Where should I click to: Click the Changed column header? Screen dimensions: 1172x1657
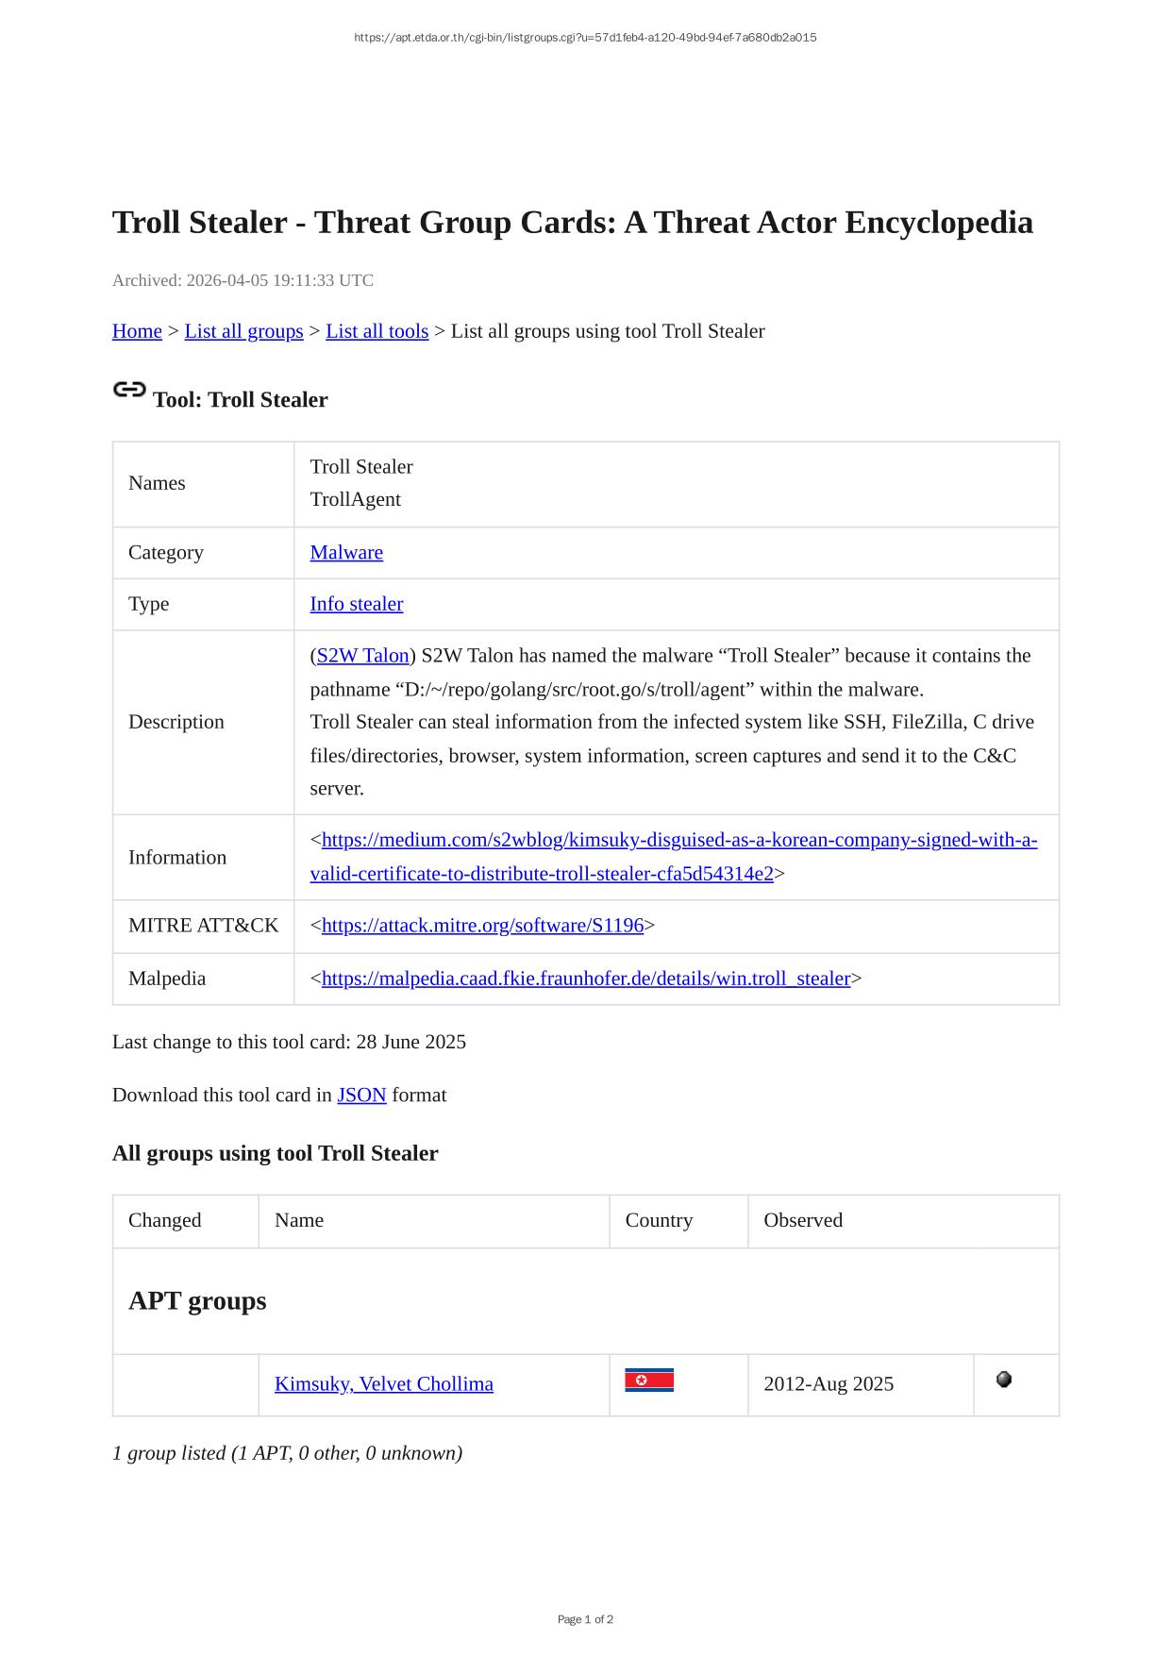tap(165, 1220)
